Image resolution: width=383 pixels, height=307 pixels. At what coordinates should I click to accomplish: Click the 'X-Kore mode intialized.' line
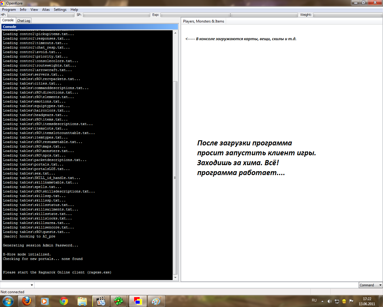27,254
